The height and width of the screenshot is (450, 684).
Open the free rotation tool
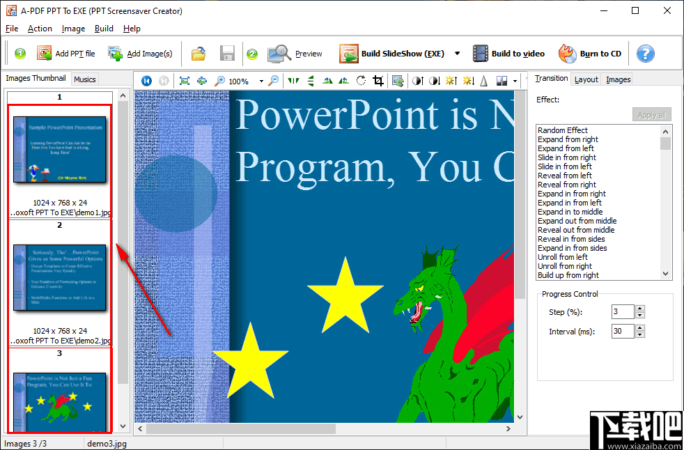pos(361,81)
